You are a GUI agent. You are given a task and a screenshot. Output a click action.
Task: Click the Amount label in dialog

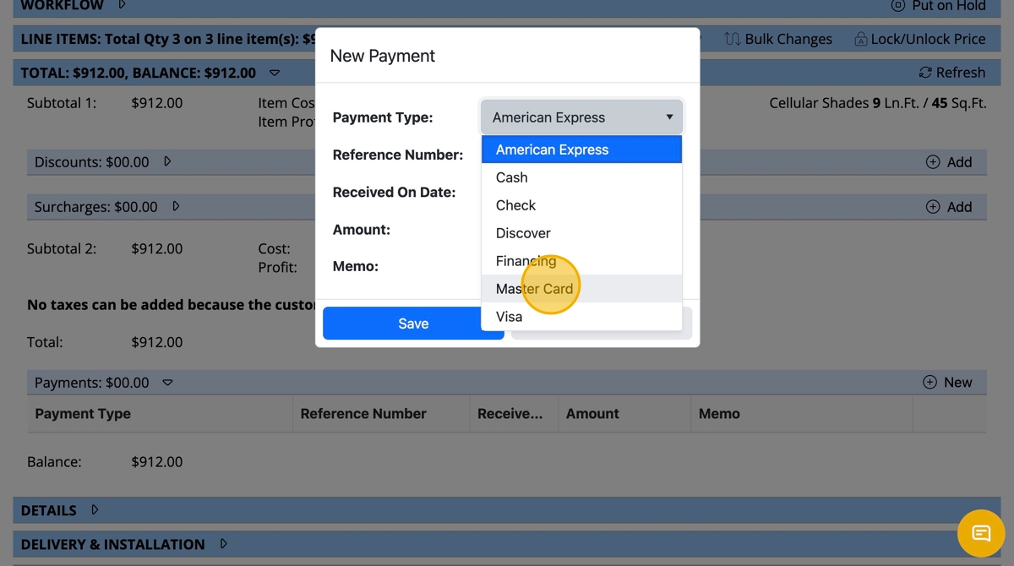(x=362, y=229)
